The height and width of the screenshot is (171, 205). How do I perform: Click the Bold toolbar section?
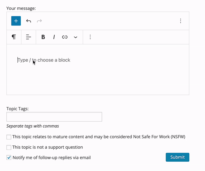pos(43,37)
